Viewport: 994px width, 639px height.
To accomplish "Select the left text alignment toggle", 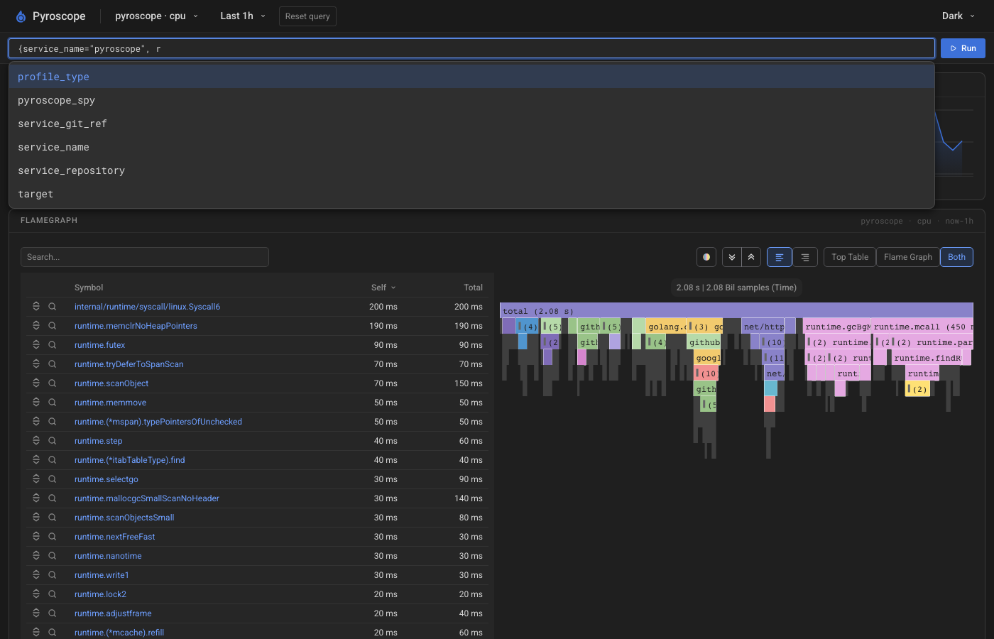I will 780,257.
